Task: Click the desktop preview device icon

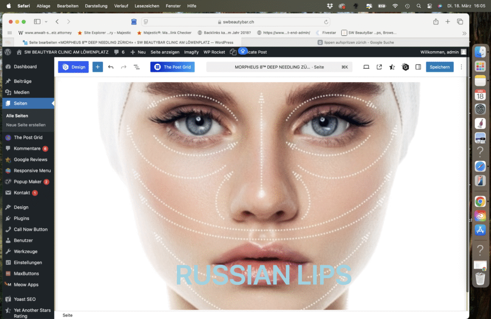Action: click(366, 67)
